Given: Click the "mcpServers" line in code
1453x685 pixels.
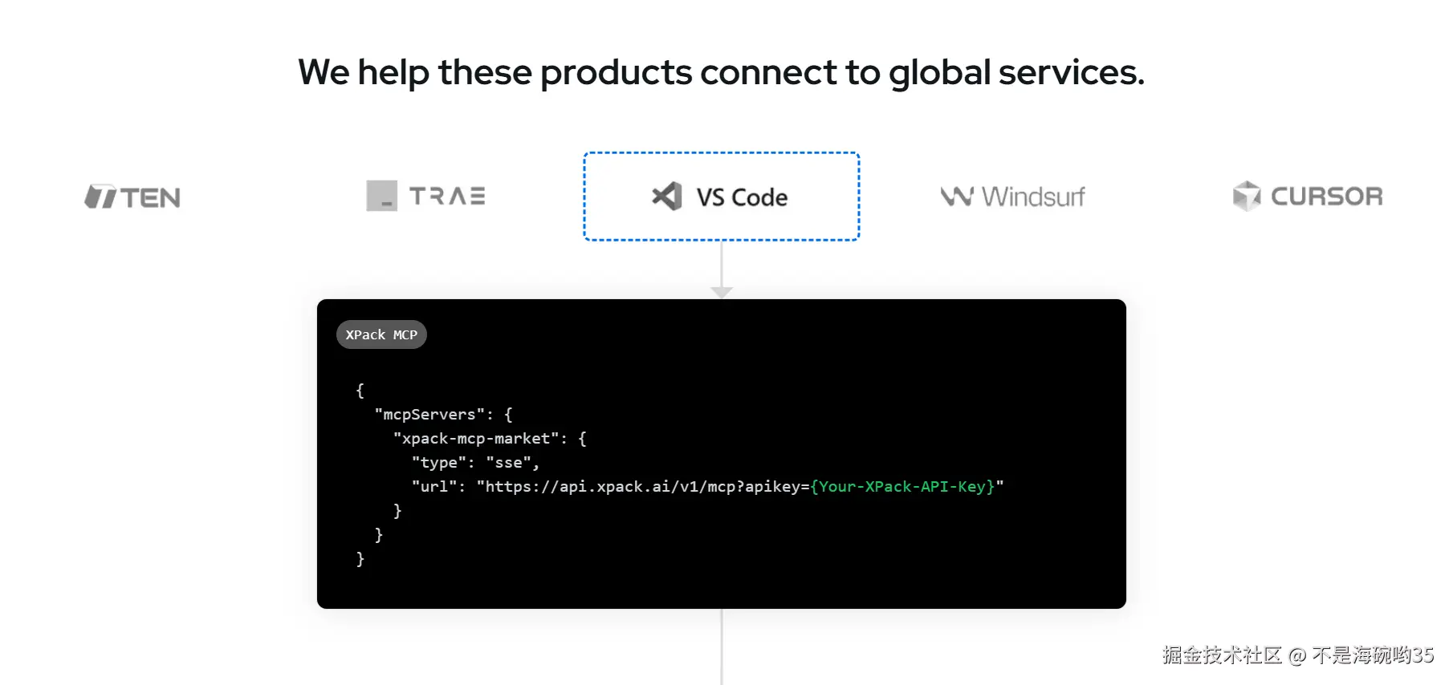Looking at the screenshot, I should 443,415.
